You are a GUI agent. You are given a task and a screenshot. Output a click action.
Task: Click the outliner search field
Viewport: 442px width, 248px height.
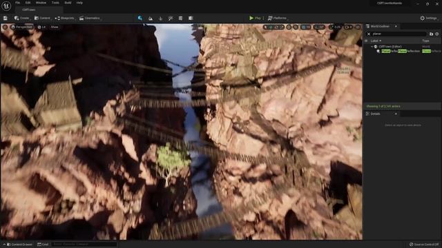[398, 34]
